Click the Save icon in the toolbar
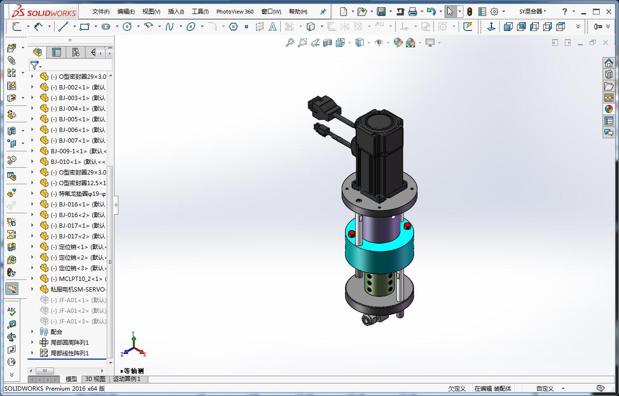 381,11
